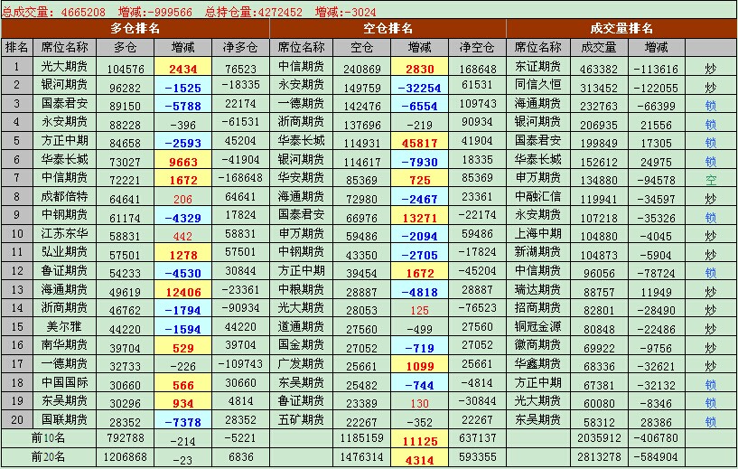Screen dimensions: 738x469
Task: Click highlighted change value 45817
Action: tap(419, 143)
